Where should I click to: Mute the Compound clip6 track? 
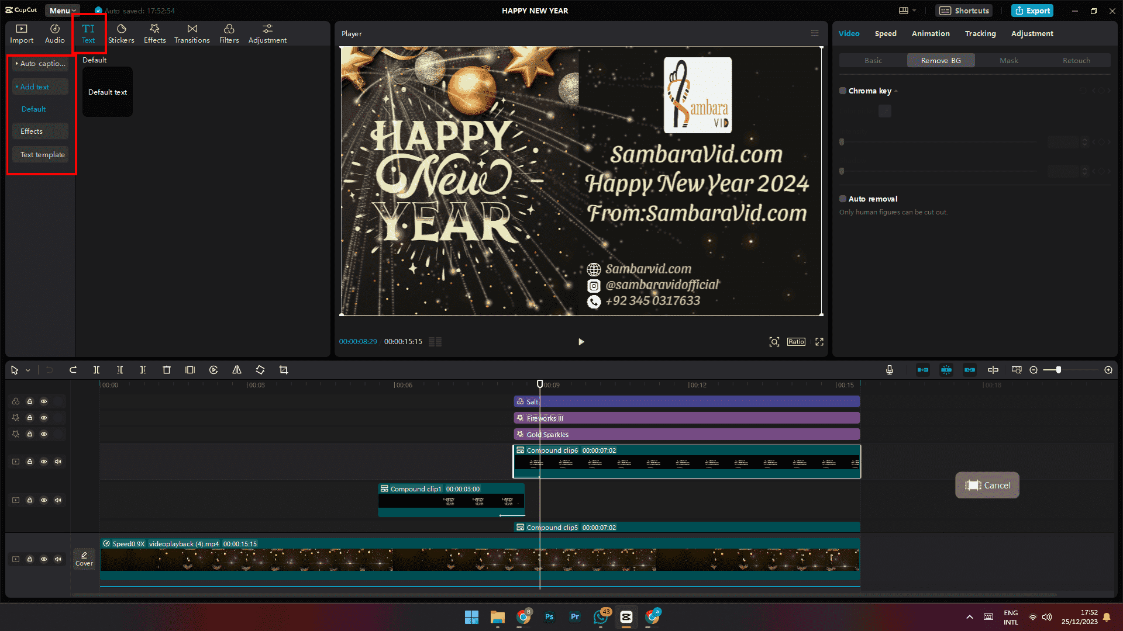[58, 462]
